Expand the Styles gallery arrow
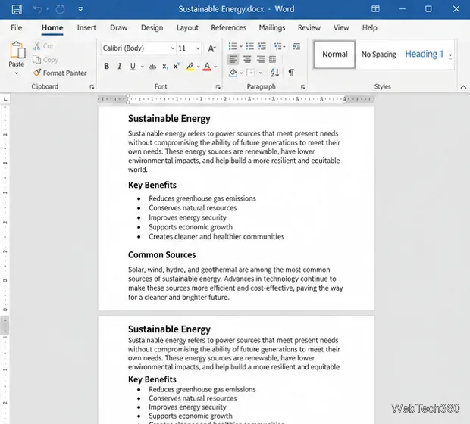470x424 pixels. pyautogui.click(x=450, y=55)
